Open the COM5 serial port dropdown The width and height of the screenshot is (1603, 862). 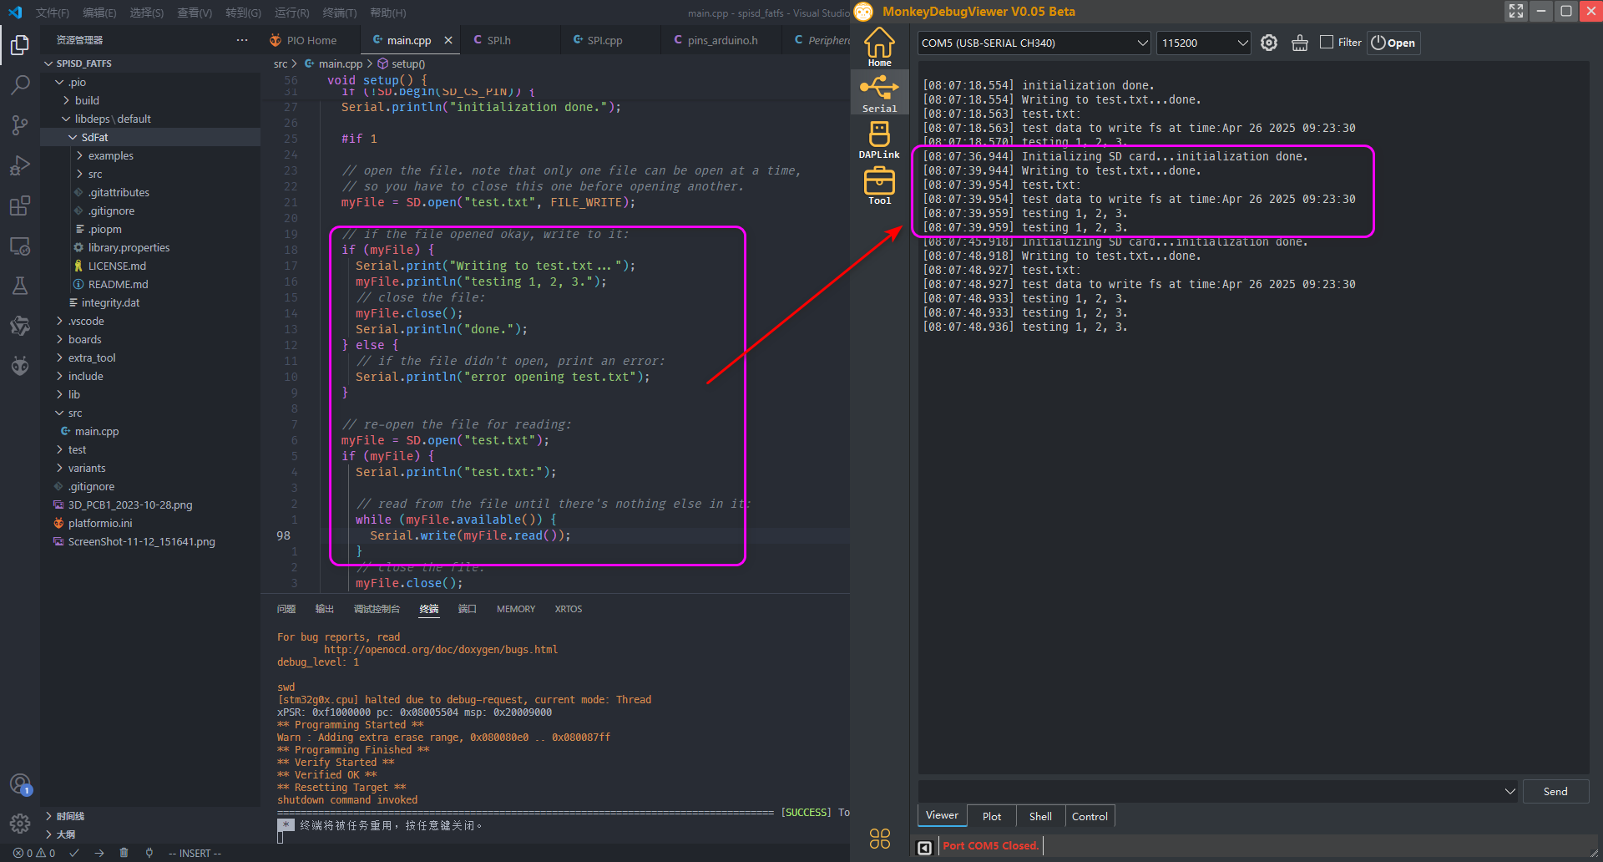[1034, 43]
